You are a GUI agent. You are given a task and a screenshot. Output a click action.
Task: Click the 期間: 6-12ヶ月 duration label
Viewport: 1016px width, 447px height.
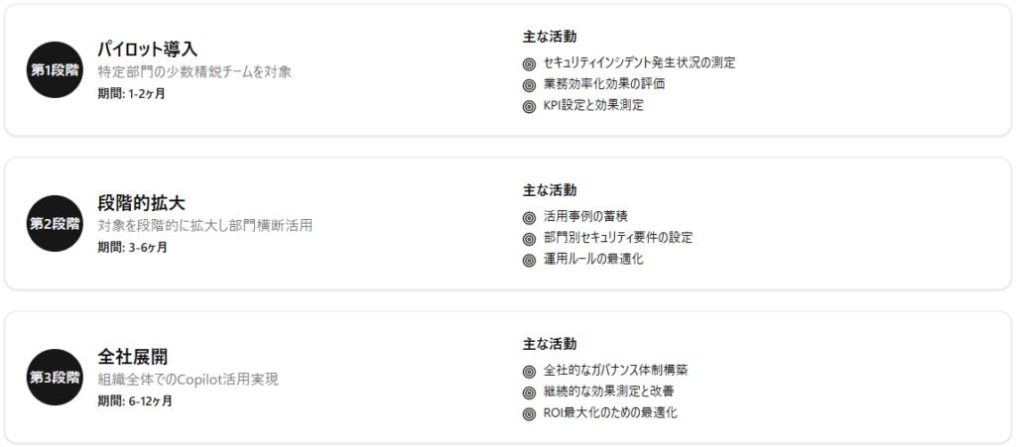tap(135, 400)
